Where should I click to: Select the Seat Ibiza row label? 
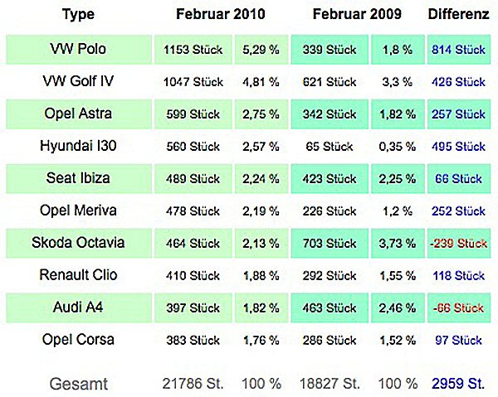tap(78, 178)
